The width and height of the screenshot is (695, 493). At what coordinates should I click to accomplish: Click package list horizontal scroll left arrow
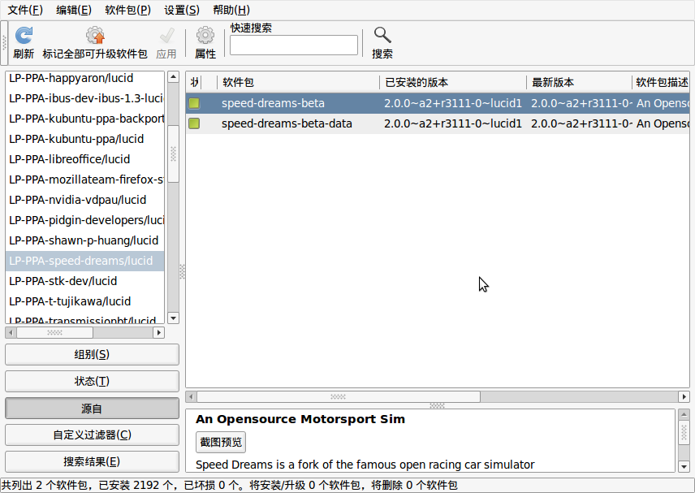(x=191, y=397)
